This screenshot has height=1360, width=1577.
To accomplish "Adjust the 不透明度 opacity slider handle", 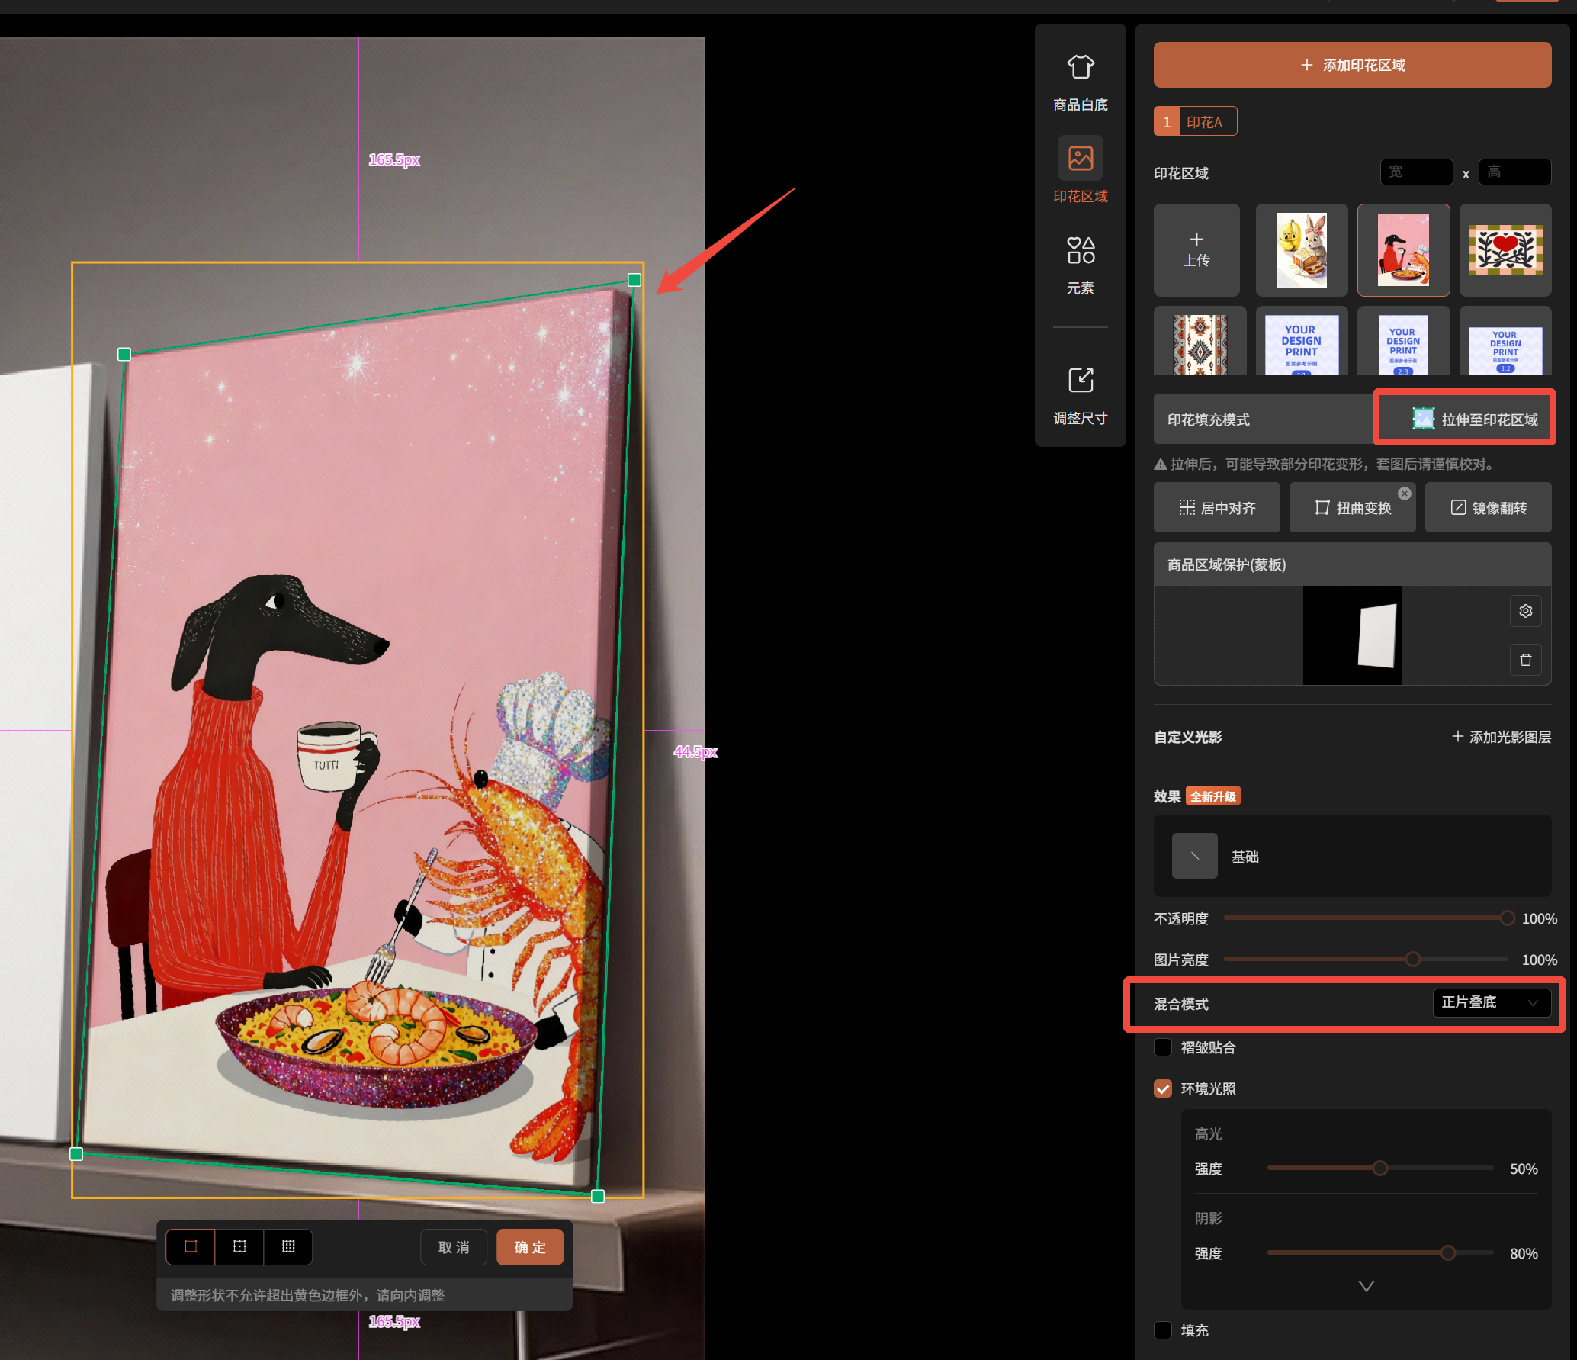I will coord(1507,918).
